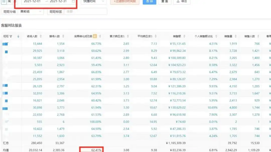The width and height of the screenshot is (271, 152).
Task: Click the 导出 export button
Action: click(182, 2)
